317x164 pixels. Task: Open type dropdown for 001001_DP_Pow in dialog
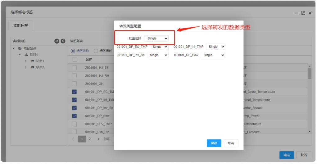213,55
